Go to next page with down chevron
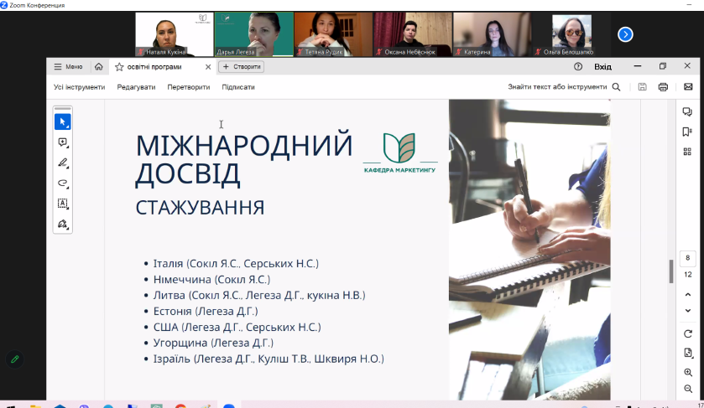The width and height of the screenshot is (704, 408). [x=687, y=310]
